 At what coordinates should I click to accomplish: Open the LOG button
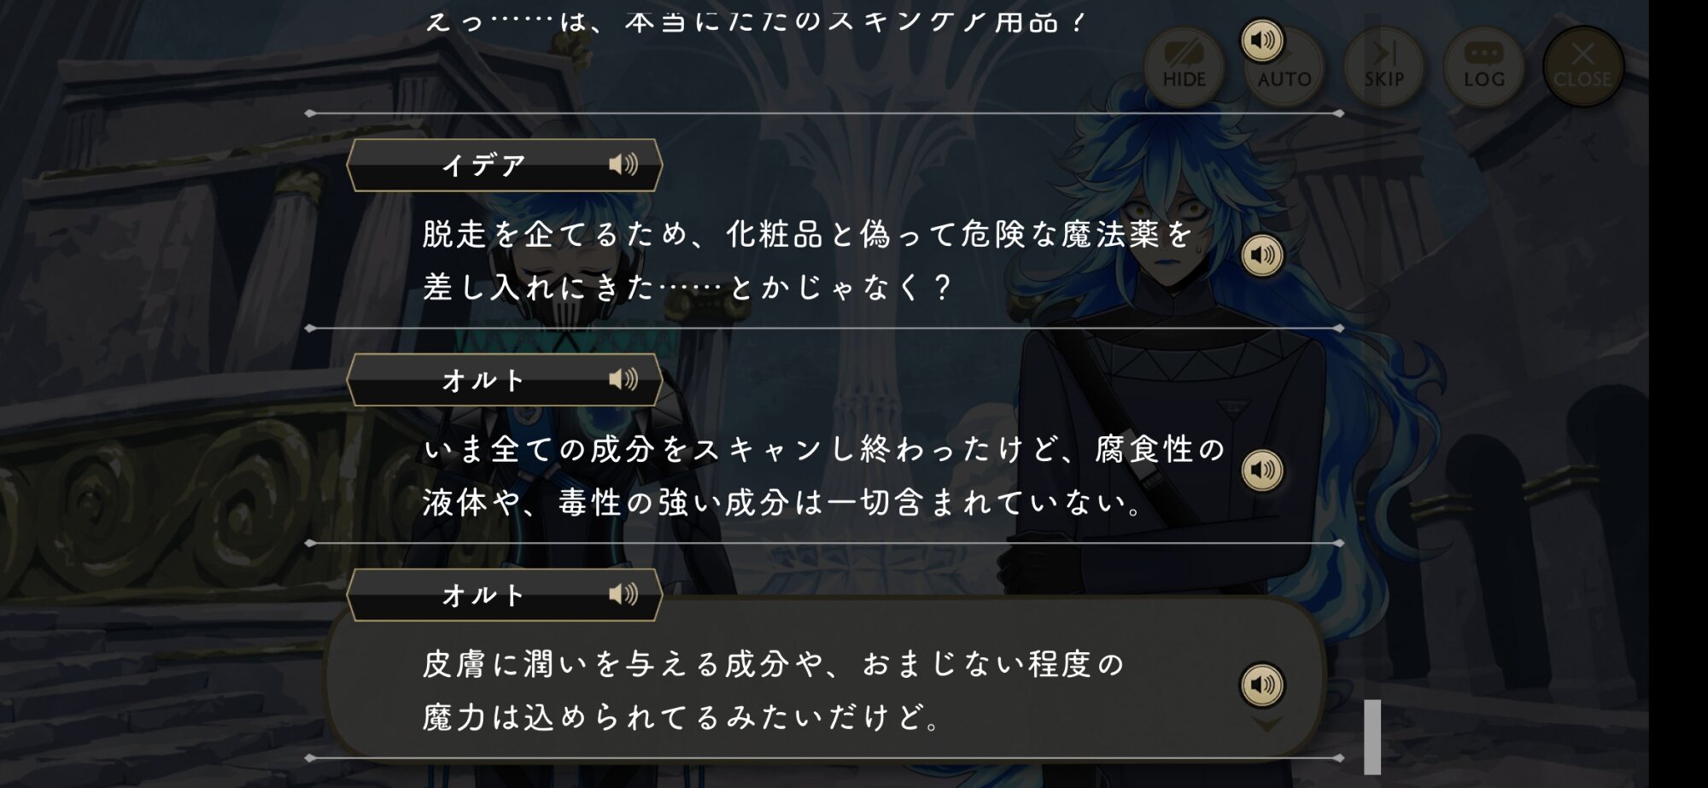1484,67
